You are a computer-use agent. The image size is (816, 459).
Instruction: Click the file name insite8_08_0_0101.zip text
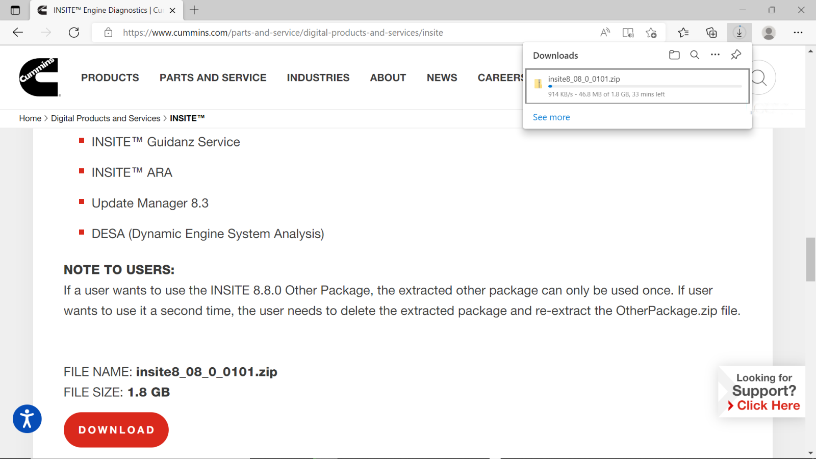(x=207, y=372)
